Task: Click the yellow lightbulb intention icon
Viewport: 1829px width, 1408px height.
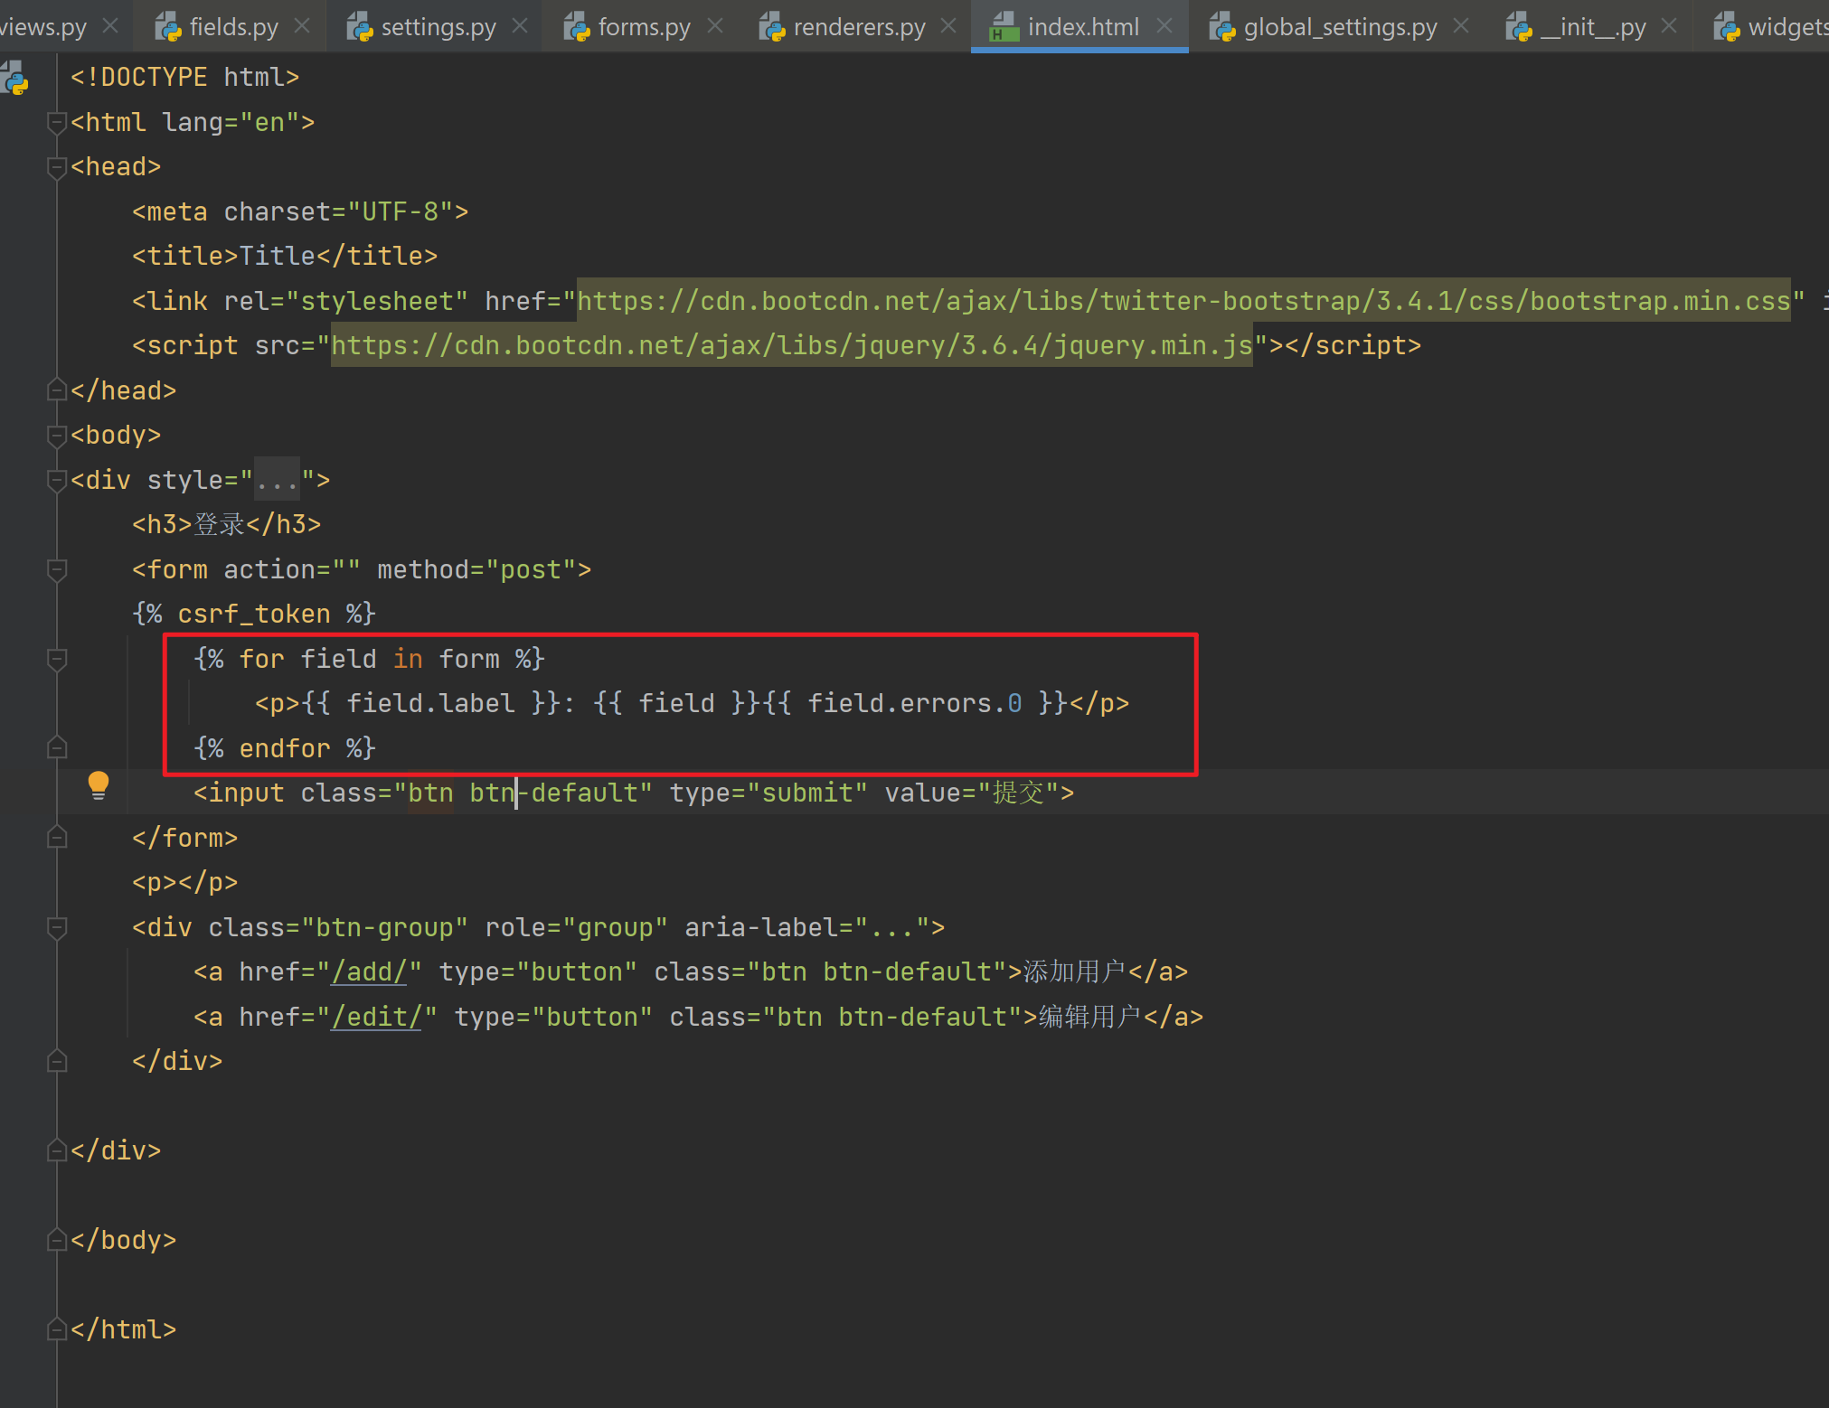Action: pyautogui.click(x=98, y=784)
